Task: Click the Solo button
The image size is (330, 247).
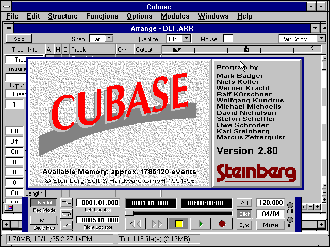Action: (19, 39)
